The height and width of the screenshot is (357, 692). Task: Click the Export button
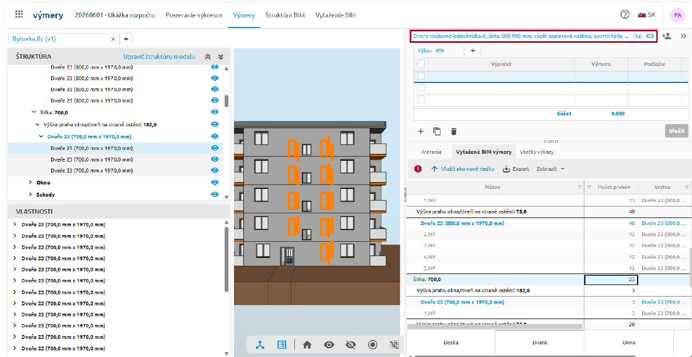click(x=516, y=169)
